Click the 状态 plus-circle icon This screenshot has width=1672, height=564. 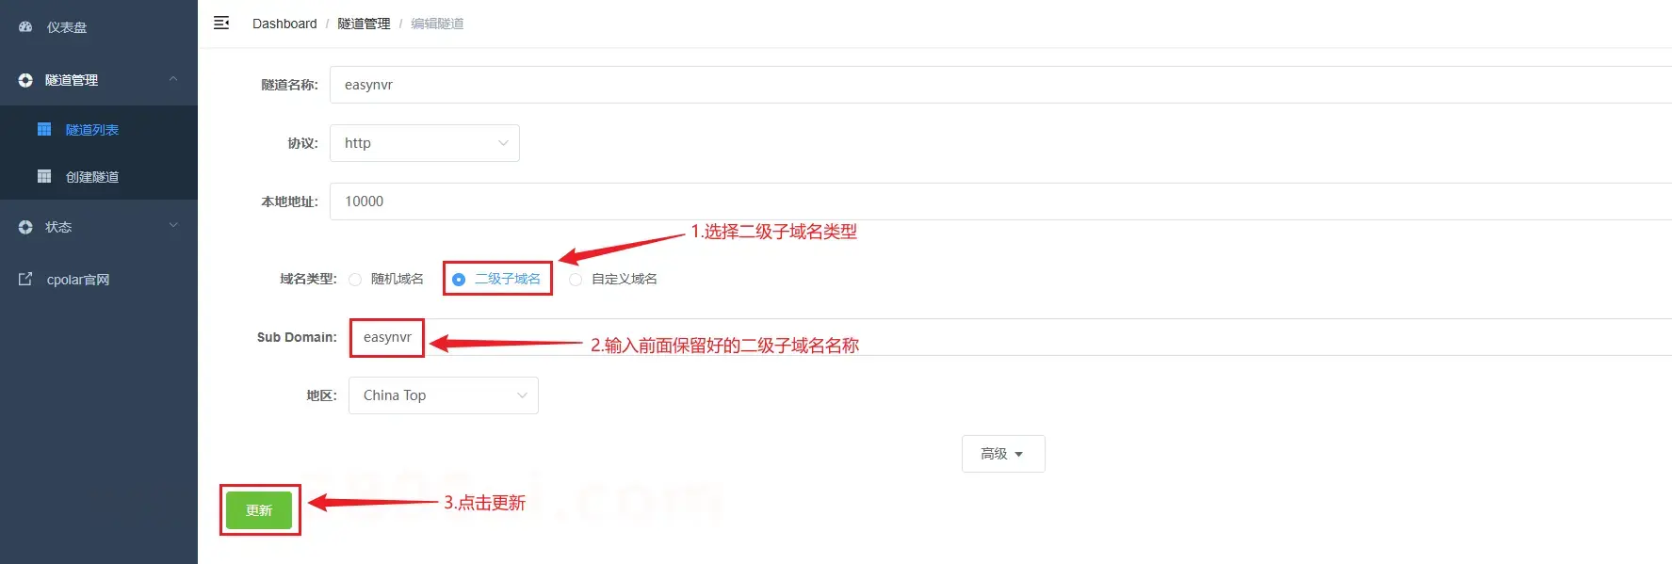coord(25,227)
